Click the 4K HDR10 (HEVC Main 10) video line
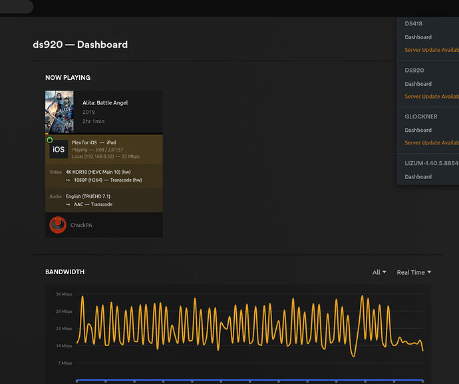The height and width of the screenshot is (384, 459). pyautogui.click(x=98, y=172)
